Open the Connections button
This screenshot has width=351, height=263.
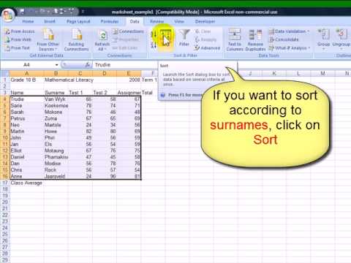pos(128,31)
